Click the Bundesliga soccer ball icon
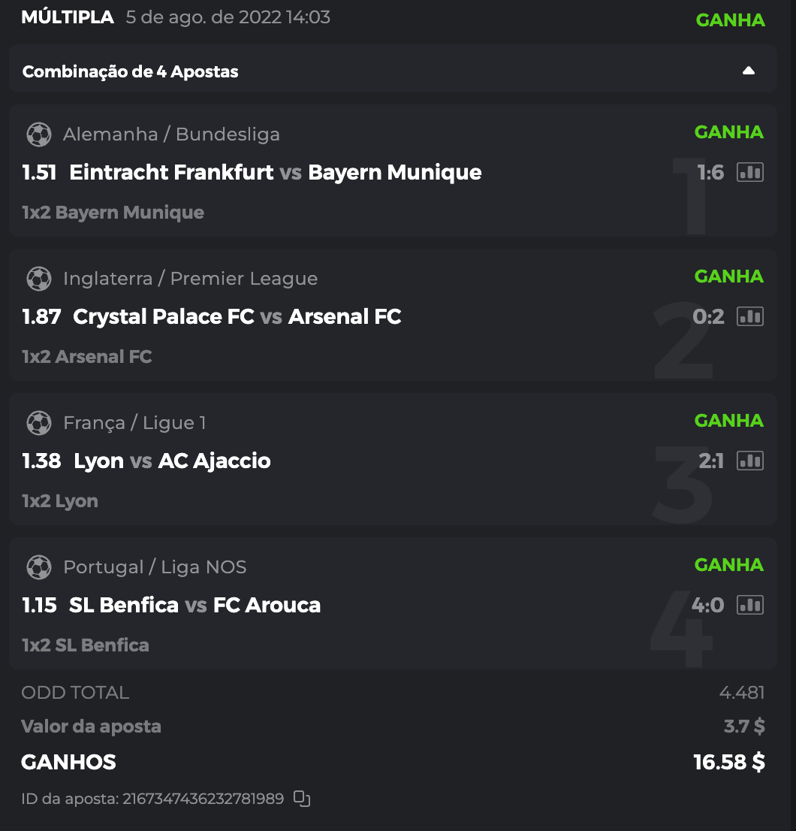The width and height of the screenshot is (796, 831). [38, 134]
